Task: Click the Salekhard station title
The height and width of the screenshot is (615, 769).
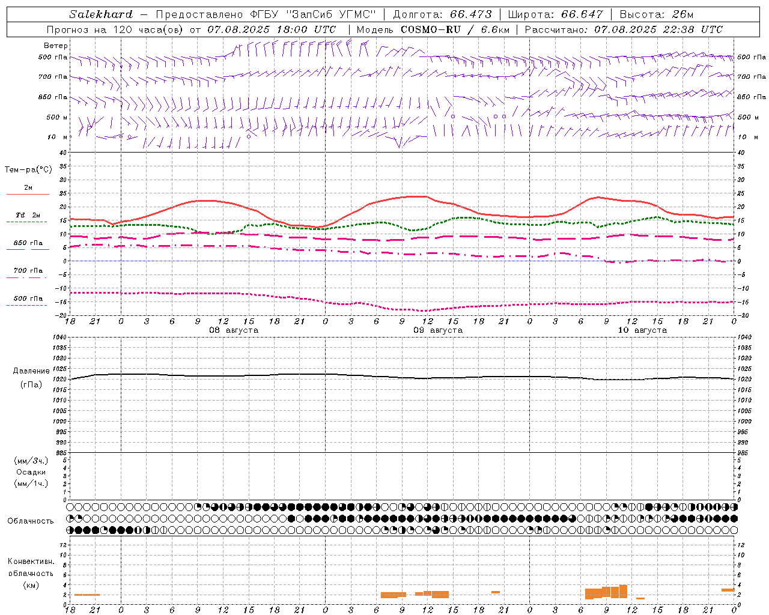Action: point(101,14)
